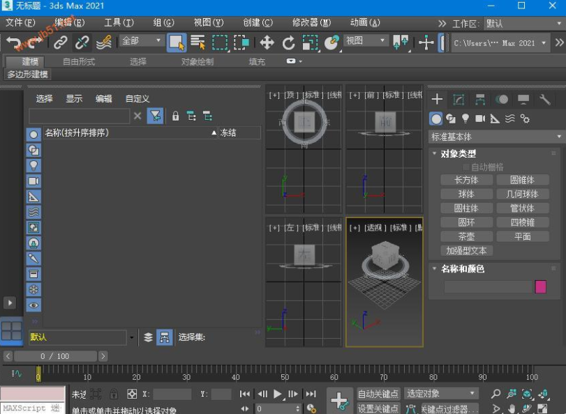This screenshot has height=414, width=566.
Task: Toggle lights display filter in Scene Explorer
Action: point(33,166)
